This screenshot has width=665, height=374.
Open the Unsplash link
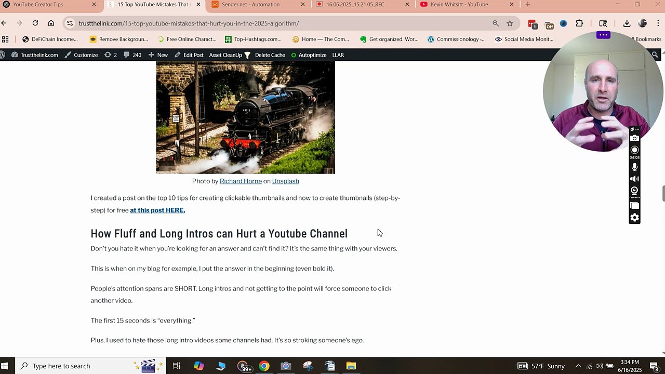(x=285, y=181)
